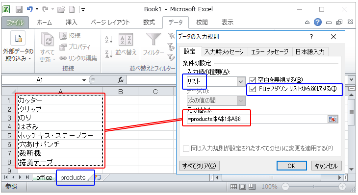This screenshot has width=358, height=195.
Task: Expand the 入力値の種類 リスト dropdown
Action: [241, 82]
